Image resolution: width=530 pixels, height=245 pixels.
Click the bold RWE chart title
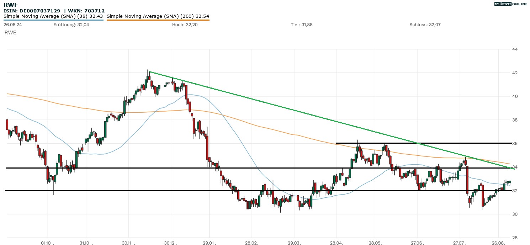pyautogui.click(x=10, y=5)
